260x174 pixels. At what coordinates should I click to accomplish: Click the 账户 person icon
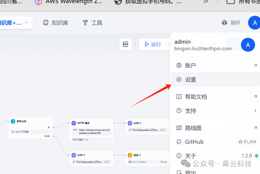(x=179, y=65)
